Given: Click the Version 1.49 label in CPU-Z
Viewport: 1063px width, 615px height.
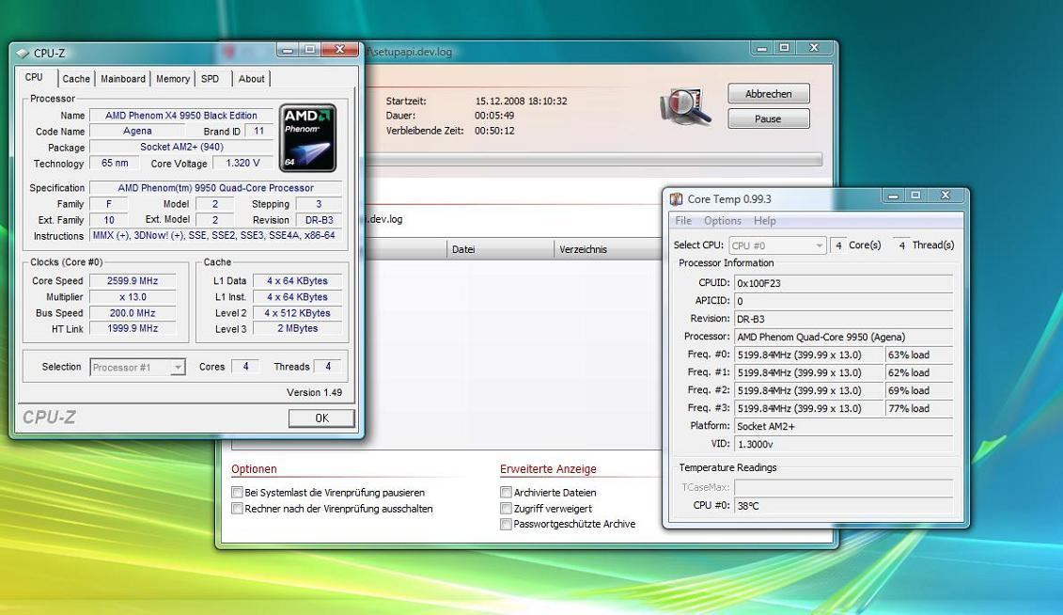Looking at the screenshot, I should pos(314,392).
